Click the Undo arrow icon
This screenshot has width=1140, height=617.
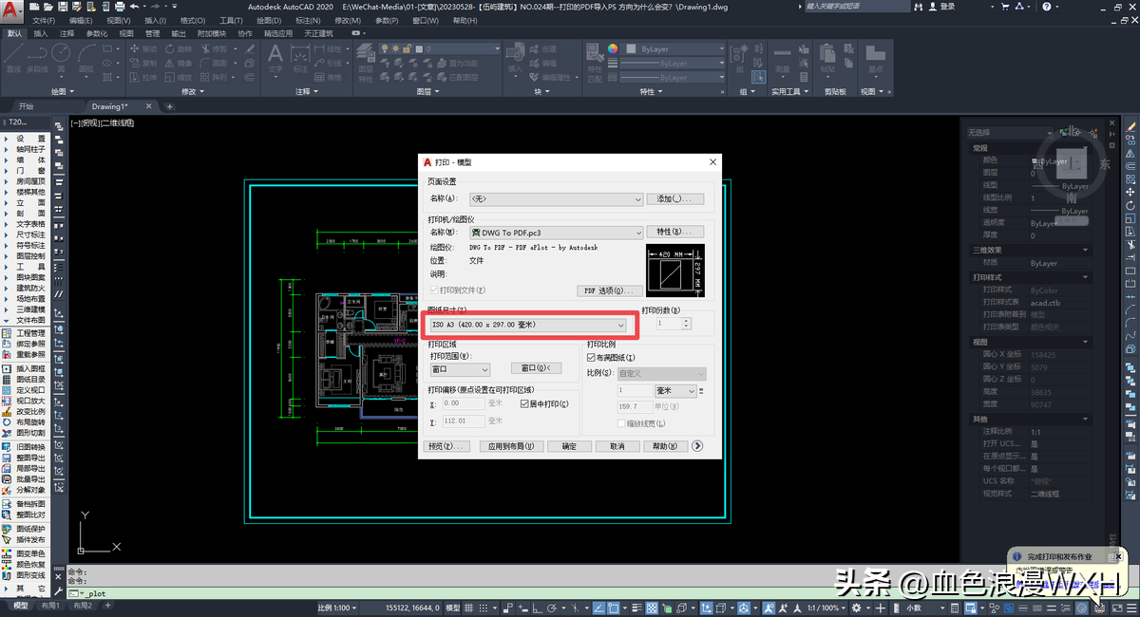tap(135, 6)
